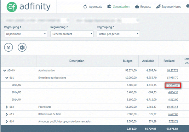Viewport: 189px width, 132px height.
Task: Collapse the ADMIN row
Action: tap(5, 70)
